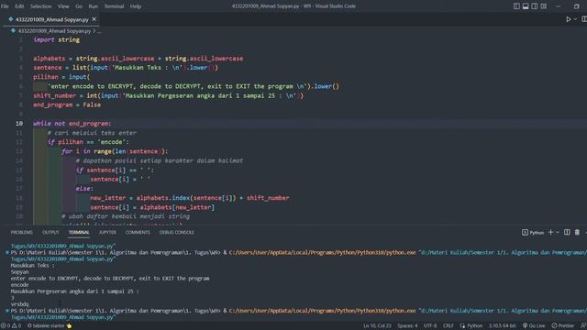Split the terminal
This screenshot has height=330, width=587.
pyautogui.click(x=567, y=232)
